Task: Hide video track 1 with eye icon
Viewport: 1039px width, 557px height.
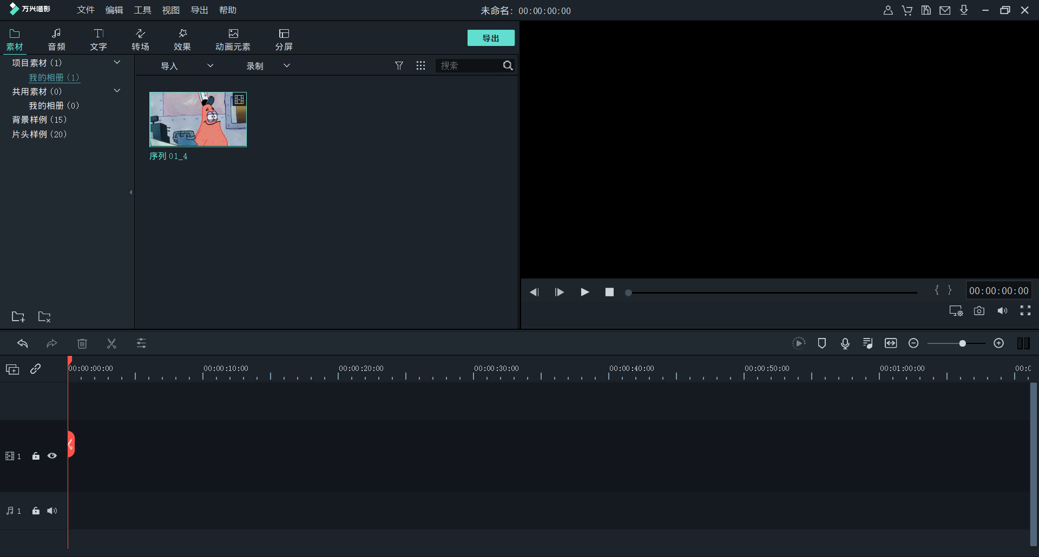Action: pyautogui.click(x=52, y=456)
